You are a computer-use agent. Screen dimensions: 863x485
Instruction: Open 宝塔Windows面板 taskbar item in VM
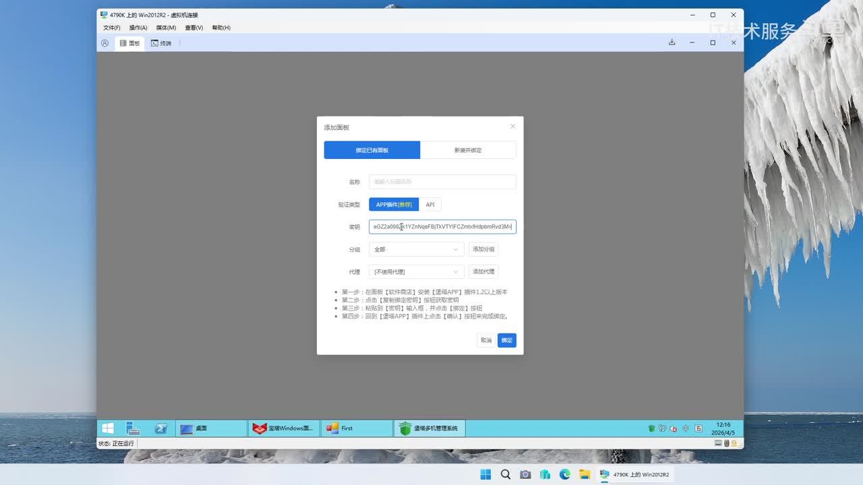pos(284,428)
